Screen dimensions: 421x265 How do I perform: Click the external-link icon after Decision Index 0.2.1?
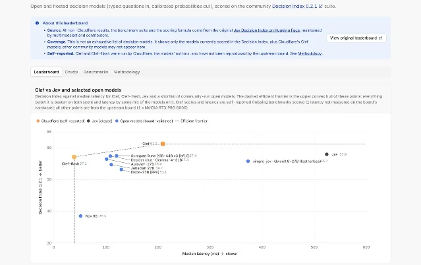click(x=321, y=6)
